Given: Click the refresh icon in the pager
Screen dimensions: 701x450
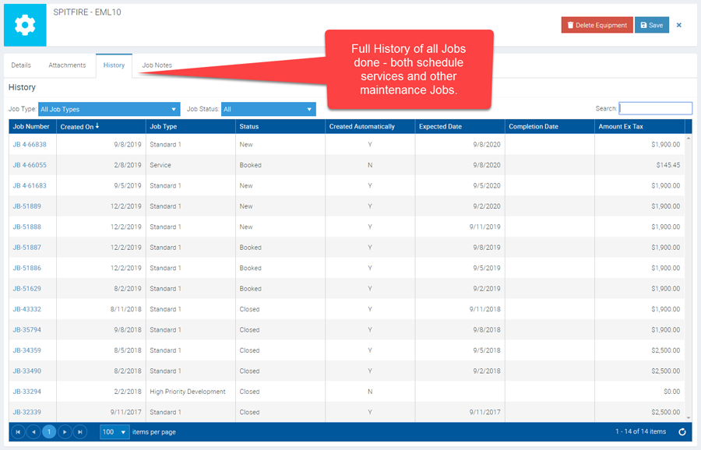Looking at the screenshot, I should 682,432.
